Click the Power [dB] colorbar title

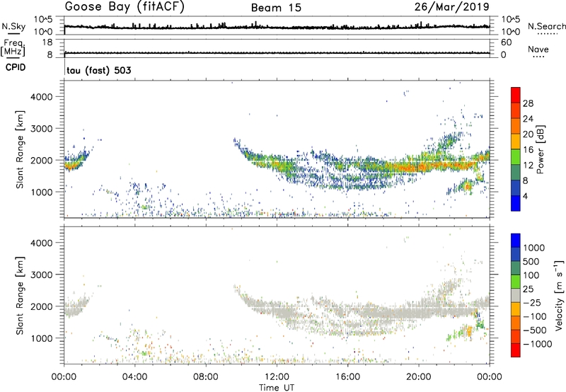pyautogui.click(x=541, y=149)
